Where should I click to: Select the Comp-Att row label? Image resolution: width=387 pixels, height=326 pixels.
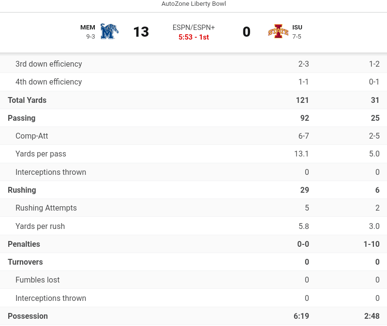pos(31,136)
